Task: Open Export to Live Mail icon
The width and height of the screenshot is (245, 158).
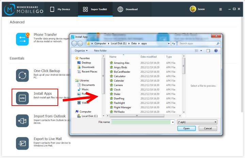Action: [22, 143]
